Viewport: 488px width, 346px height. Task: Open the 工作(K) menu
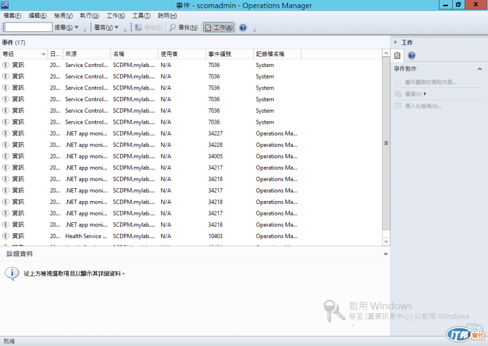pos(116,16)
